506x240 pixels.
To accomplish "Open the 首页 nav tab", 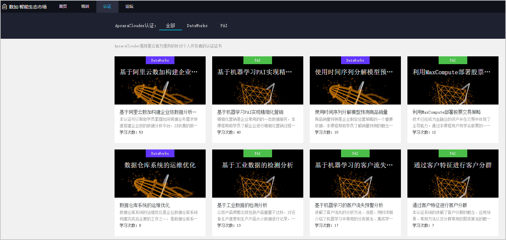I will click(x=63, y=7).
